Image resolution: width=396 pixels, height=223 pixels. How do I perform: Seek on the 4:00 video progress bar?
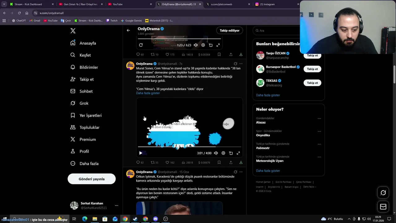pos(189,147)
